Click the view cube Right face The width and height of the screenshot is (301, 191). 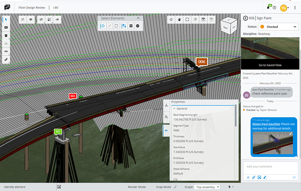point(225,28)
